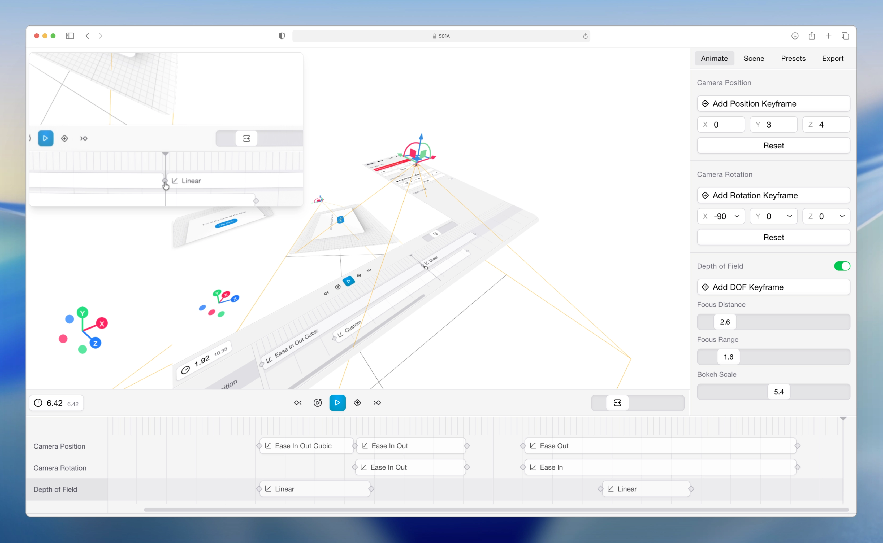Screen dimensions: 883x543
Task: Click keyframe diamond after first Linear clip
Action: coord(372,489)
